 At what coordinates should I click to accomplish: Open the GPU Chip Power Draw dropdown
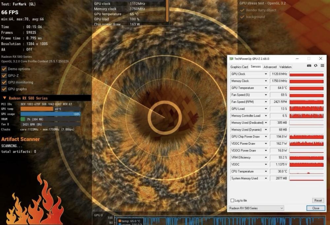[266, 137]
